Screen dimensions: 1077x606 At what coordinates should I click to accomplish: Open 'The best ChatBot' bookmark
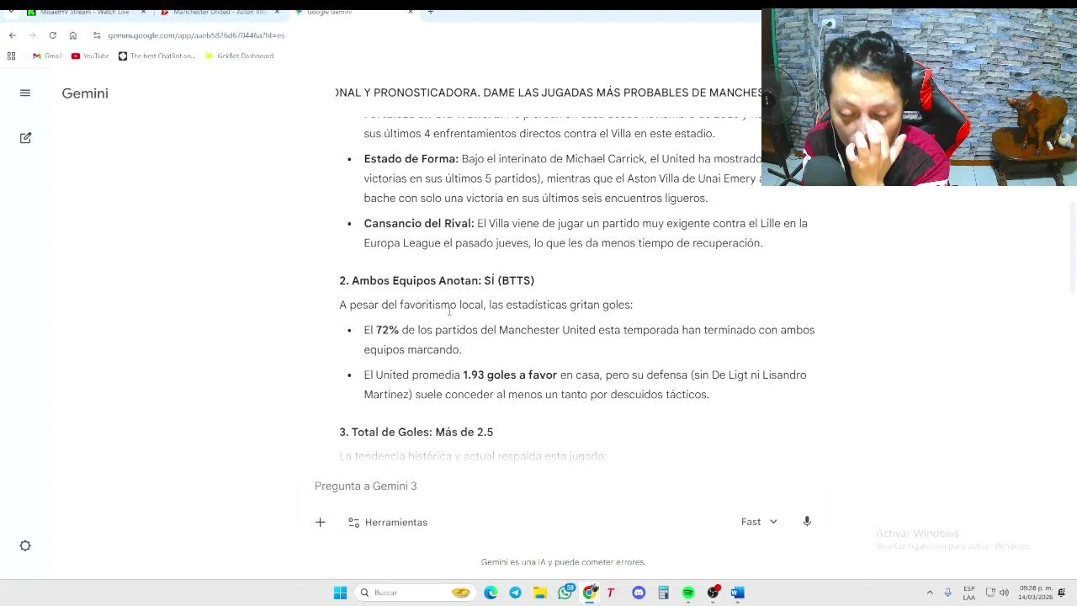(157, 56)
